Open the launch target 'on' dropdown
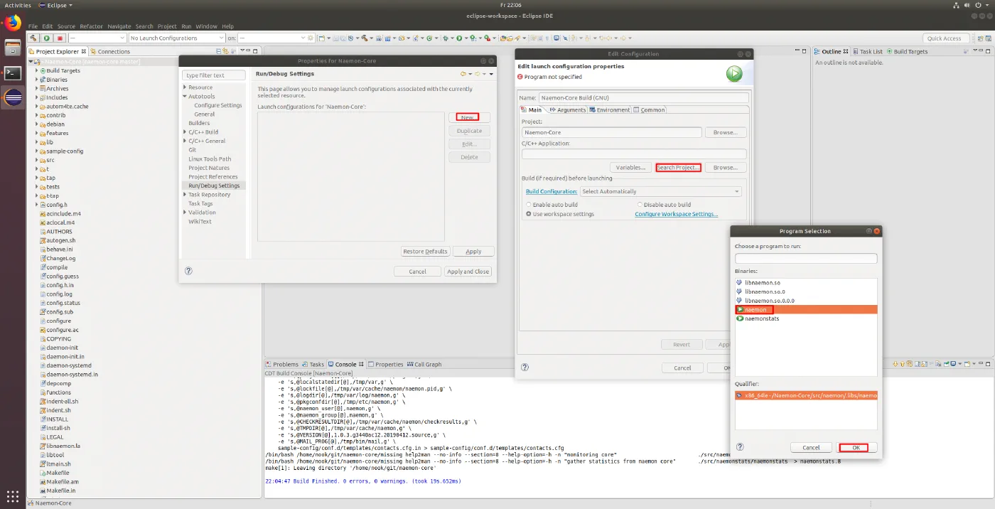Image resolution: width=995 pixels, height=509 pixels. coord(272,38)
